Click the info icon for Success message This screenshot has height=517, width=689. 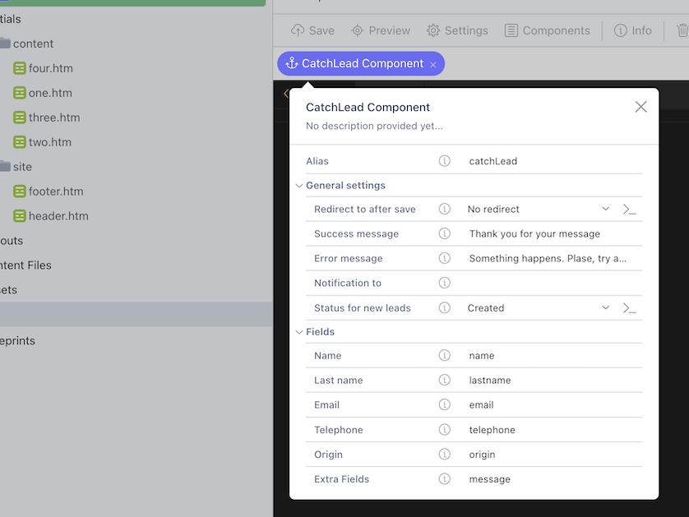(x=444, y=233)
